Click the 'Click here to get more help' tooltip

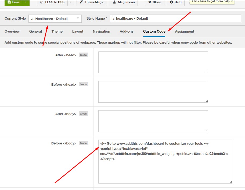point(211,1)
